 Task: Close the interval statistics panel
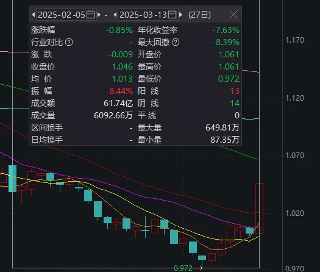pos(233,15)
